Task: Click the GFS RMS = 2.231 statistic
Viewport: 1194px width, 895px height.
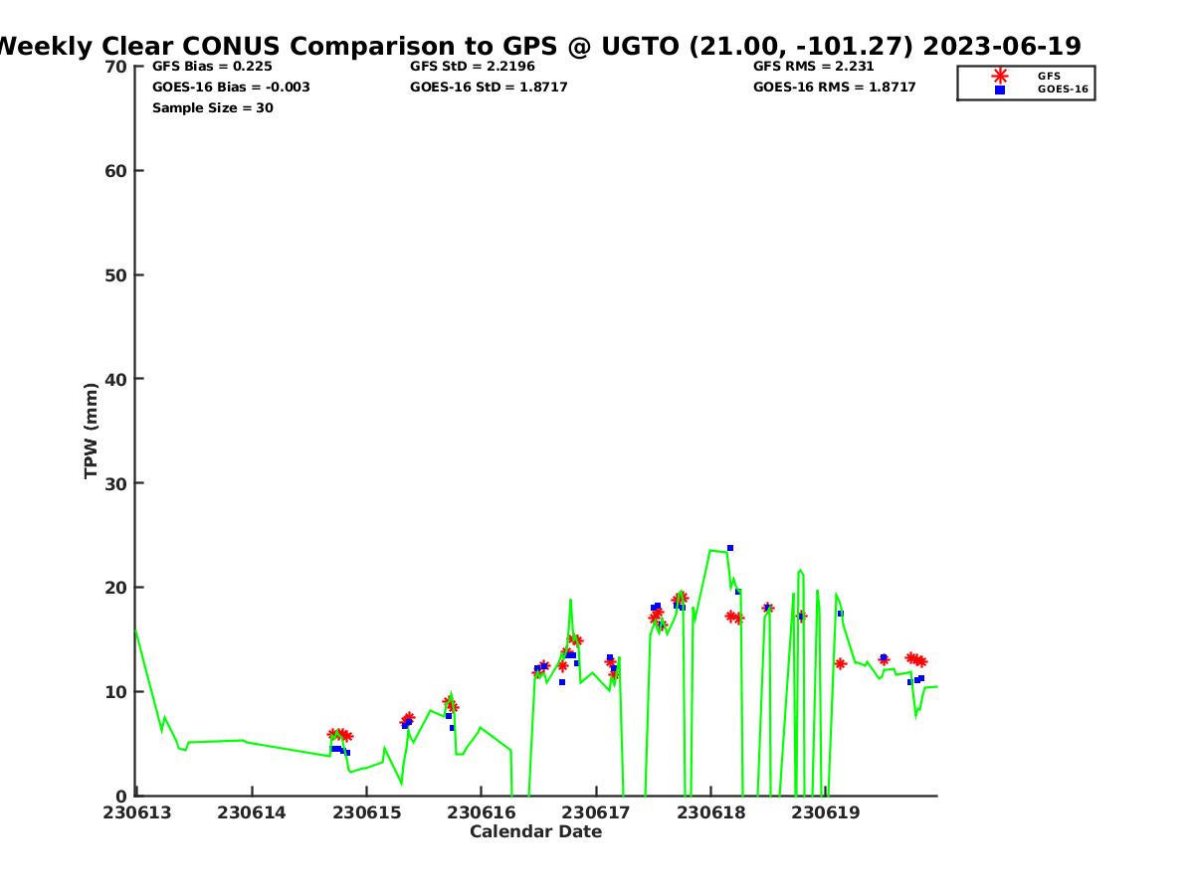Action: pos(813,67)
